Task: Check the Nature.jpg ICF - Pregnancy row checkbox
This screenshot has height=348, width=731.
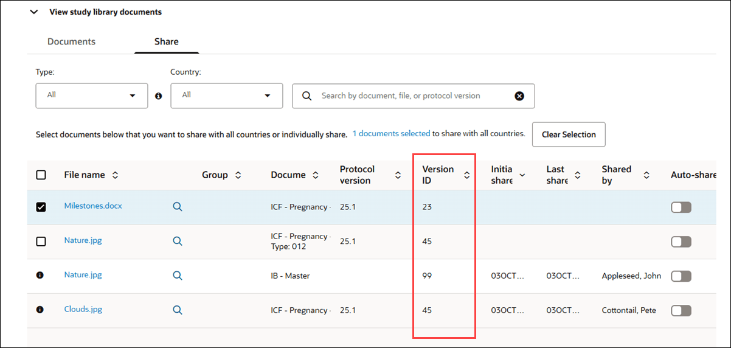Action: coord(41,242)
